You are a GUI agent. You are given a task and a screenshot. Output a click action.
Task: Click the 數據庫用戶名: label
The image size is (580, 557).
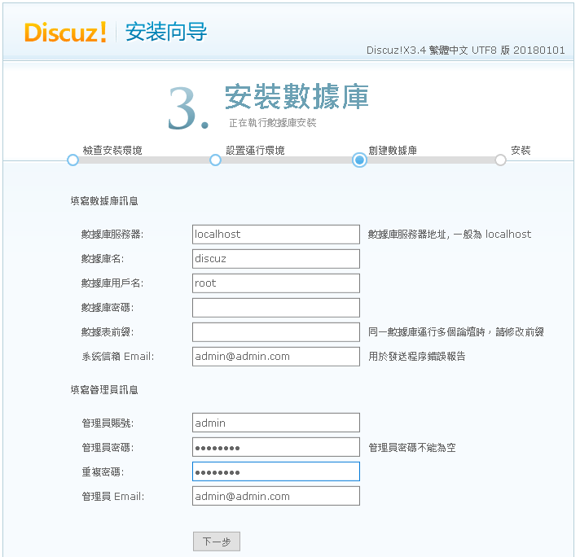pos(112,283)
